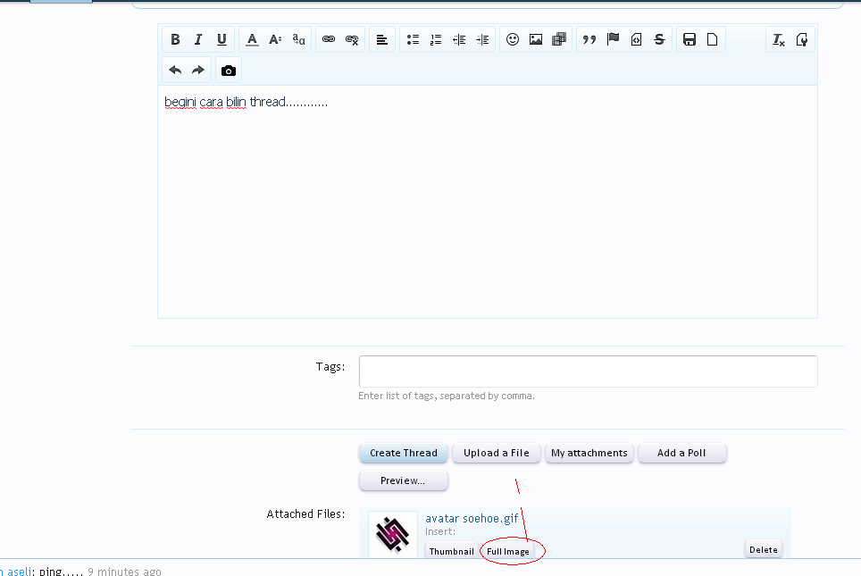The image size is (861, 576).
Task: Click the Upload a File button
Action: pyautogui.click(x=497, y=453)
